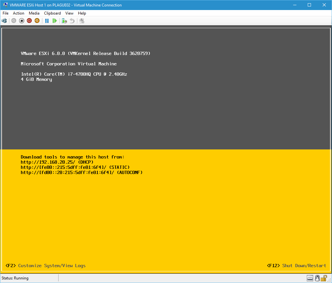Screen dimensions: 332x283
Task: Minimize the Virtual Machine Connection window
Action: (294, 5)
